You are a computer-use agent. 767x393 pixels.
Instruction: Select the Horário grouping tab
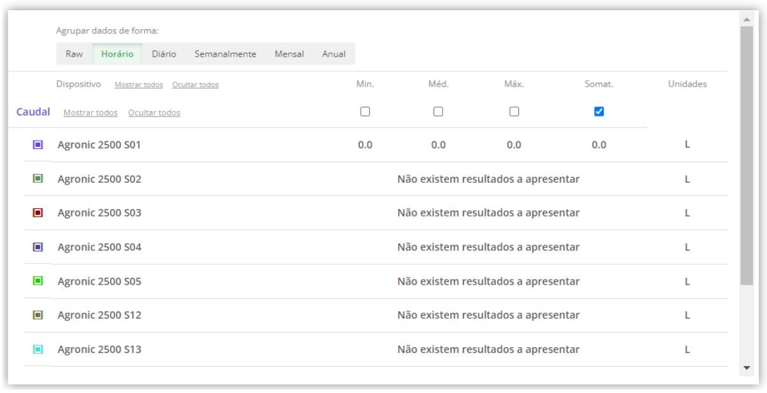coord(117,54)
